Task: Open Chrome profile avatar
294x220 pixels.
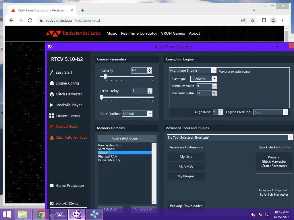Action: click(273, 20)
